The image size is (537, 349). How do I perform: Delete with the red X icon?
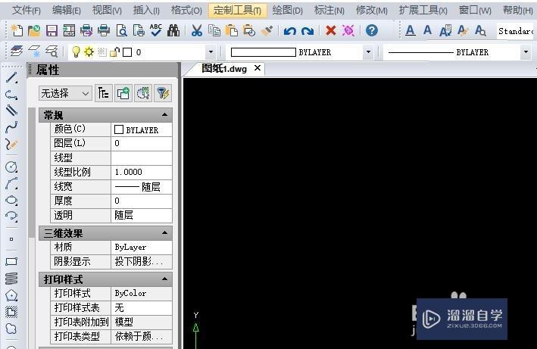click(331, 30)
